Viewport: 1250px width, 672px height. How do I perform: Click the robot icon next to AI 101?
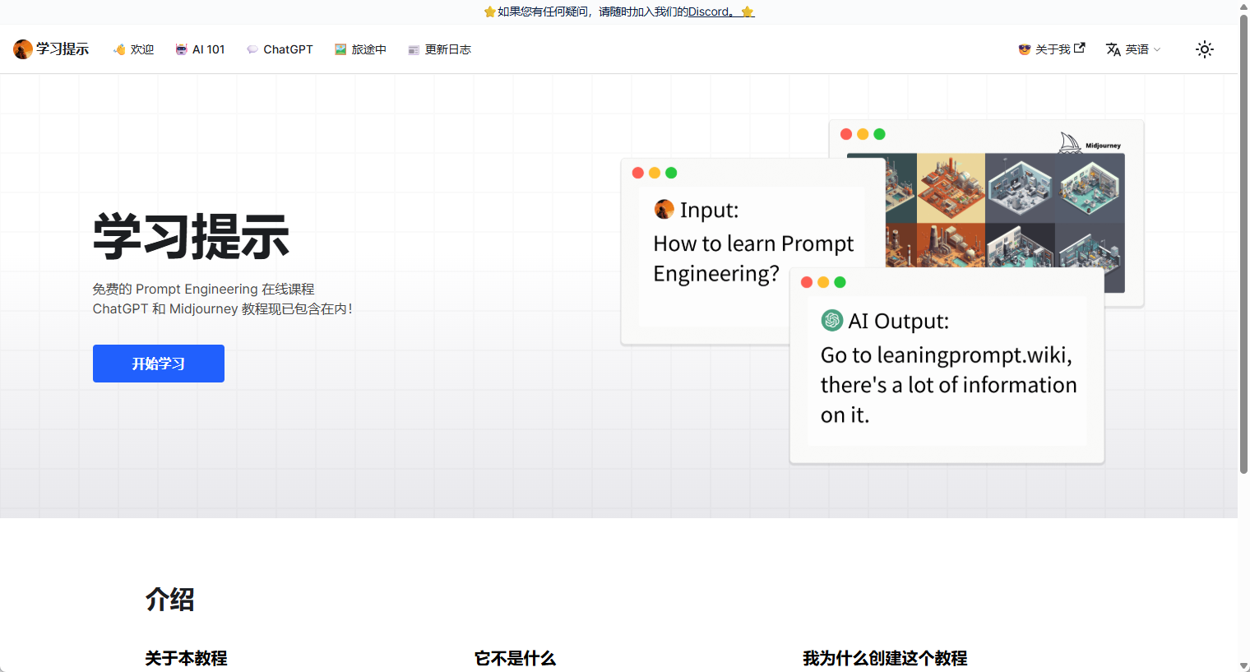tap(182, 49)
